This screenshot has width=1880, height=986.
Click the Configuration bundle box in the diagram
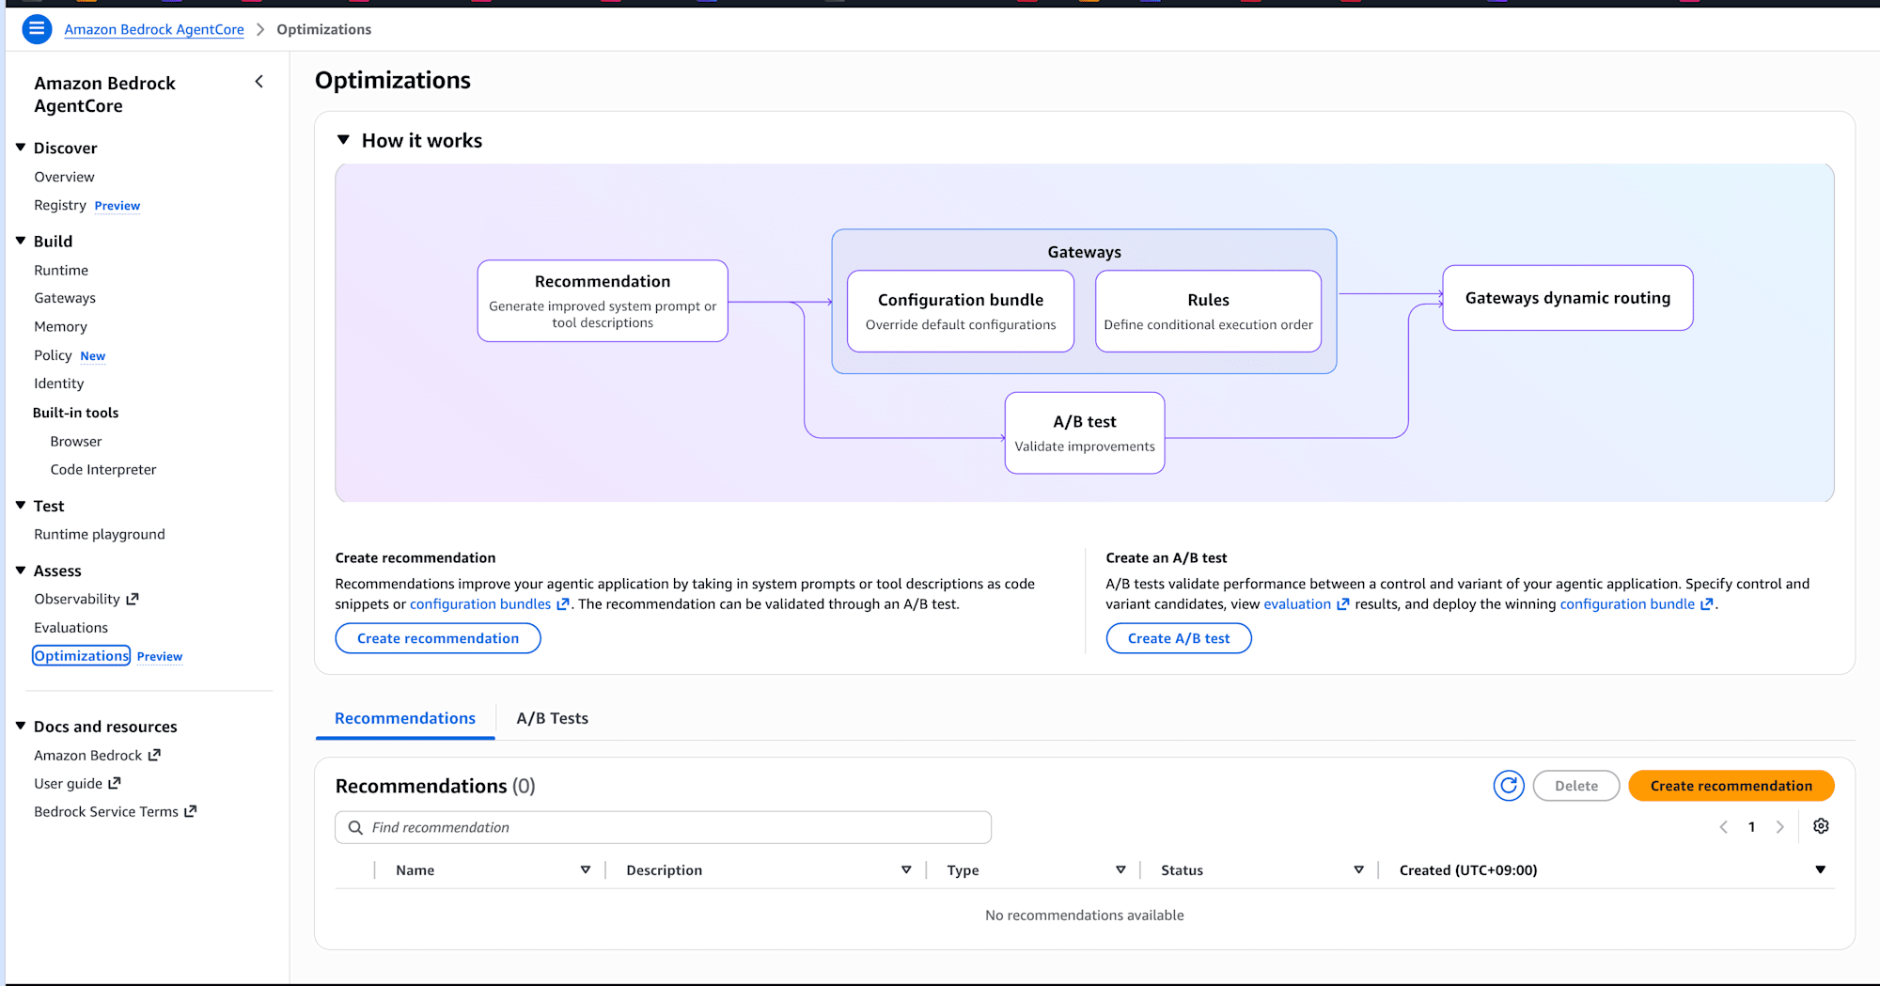(961, 311)
